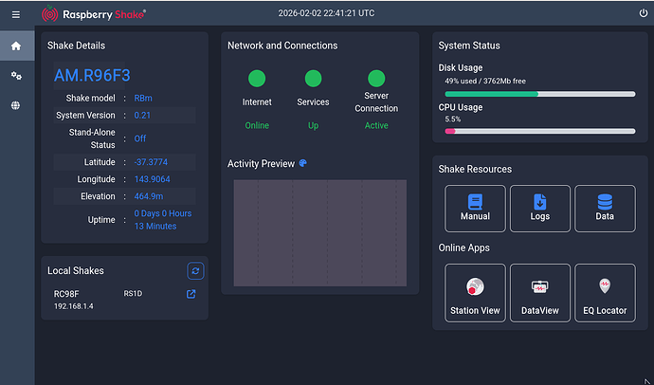Go to the Home sidebar icon
The height and width of the screenshot is (385, 654).
click(15, 46)
